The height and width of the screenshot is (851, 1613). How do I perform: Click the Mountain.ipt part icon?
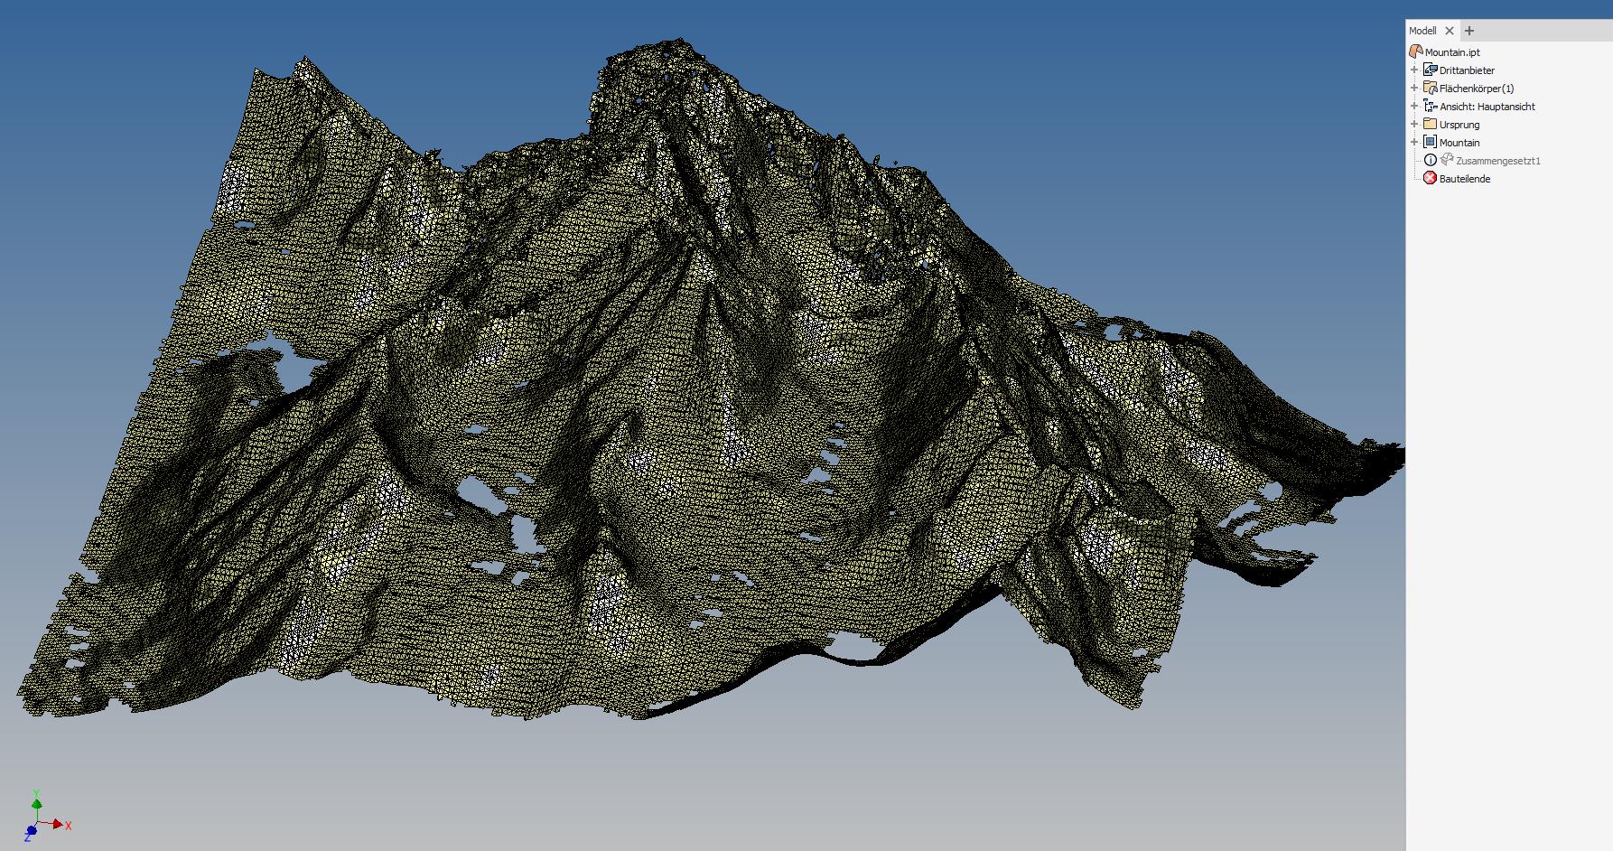point(1416,51)
